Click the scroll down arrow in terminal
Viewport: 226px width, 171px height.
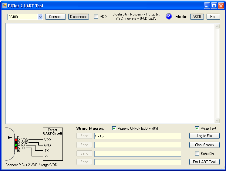click(217, 121)
